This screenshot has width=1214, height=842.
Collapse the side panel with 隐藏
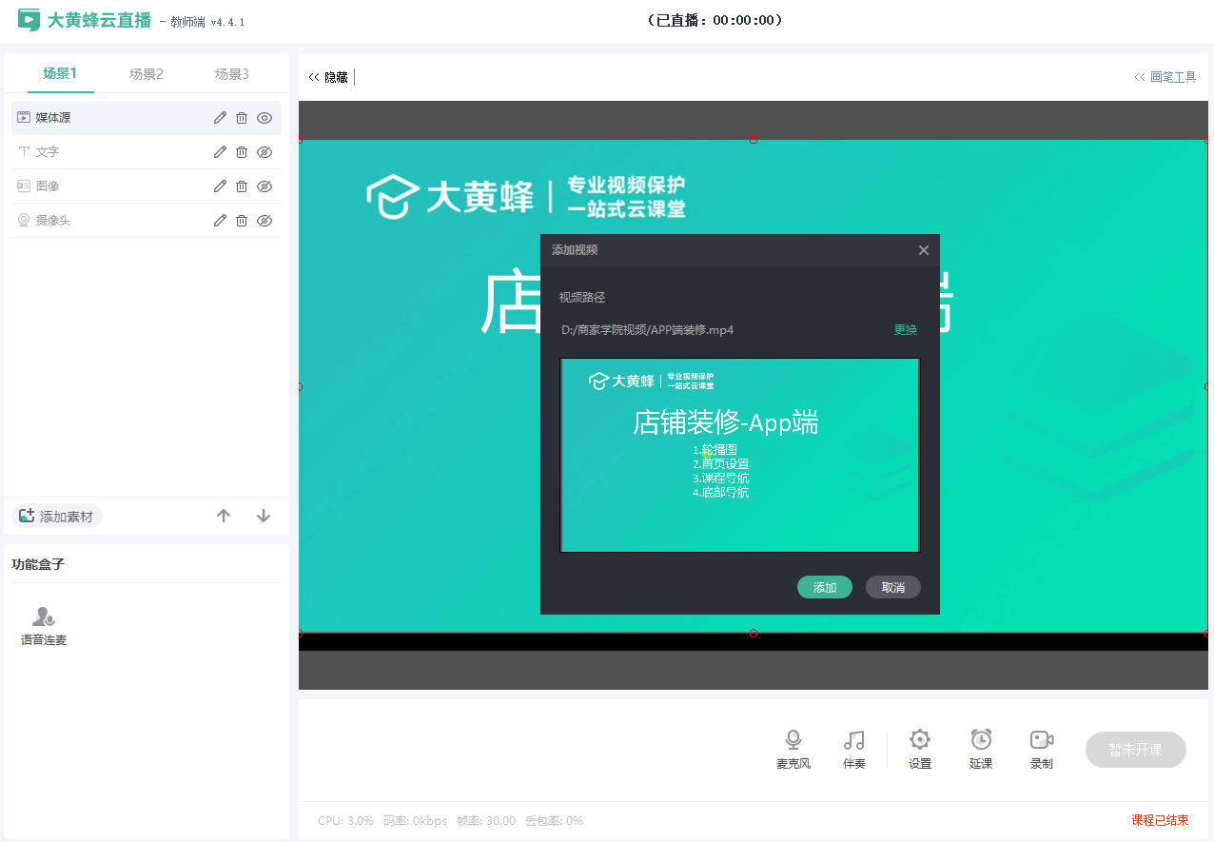pos(329,77)
